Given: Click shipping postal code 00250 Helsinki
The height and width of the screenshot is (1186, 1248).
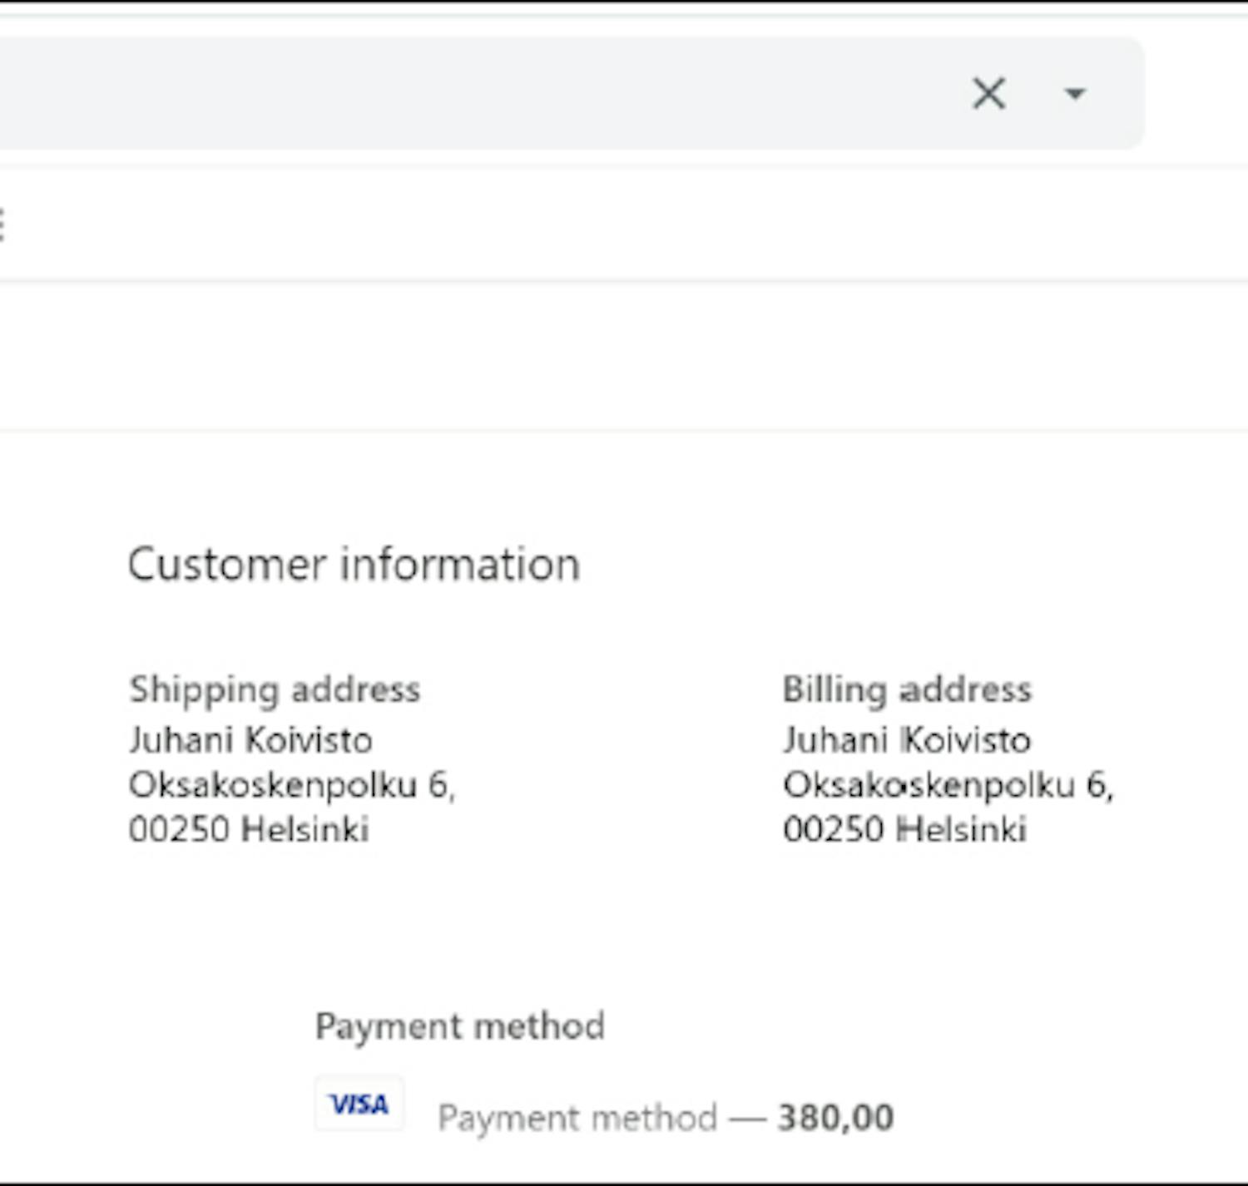Looking at the screenshot, I should [x=249, y=830].
